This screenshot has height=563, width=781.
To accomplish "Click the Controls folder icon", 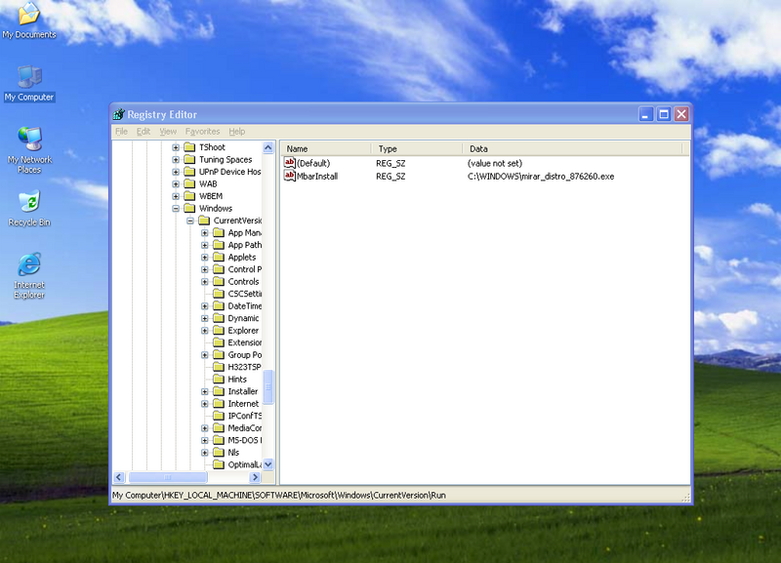I will click(218, 281).
